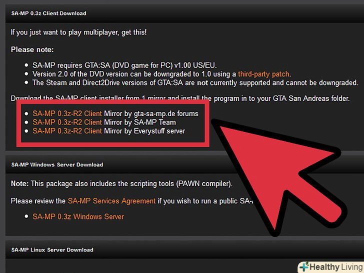This screenshot has height=273, width=364.
Task: Click the 'Steam and Direct2Drive versions' bullet line
Action: (x=195, y=82)
